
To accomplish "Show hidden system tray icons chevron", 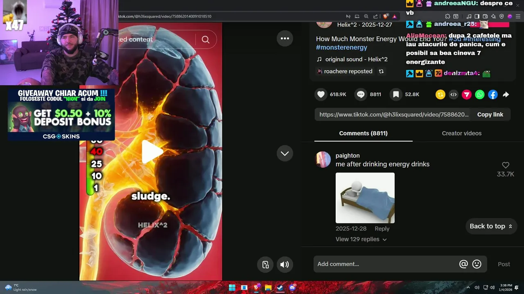I will [x=468, y=287].
